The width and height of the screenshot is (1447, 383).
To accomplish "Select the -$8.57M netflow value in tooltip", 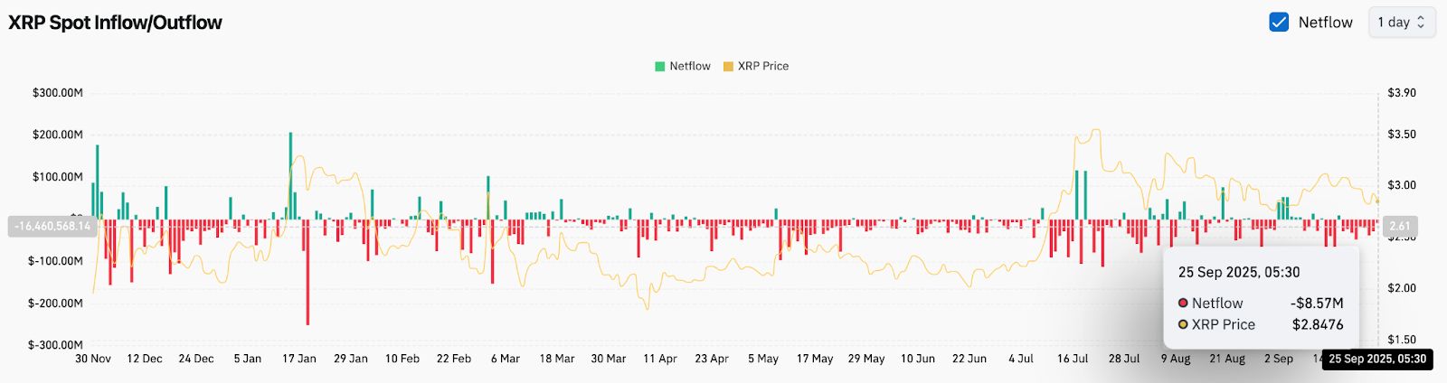I will pyautogui.click(x=1317, y=304).
